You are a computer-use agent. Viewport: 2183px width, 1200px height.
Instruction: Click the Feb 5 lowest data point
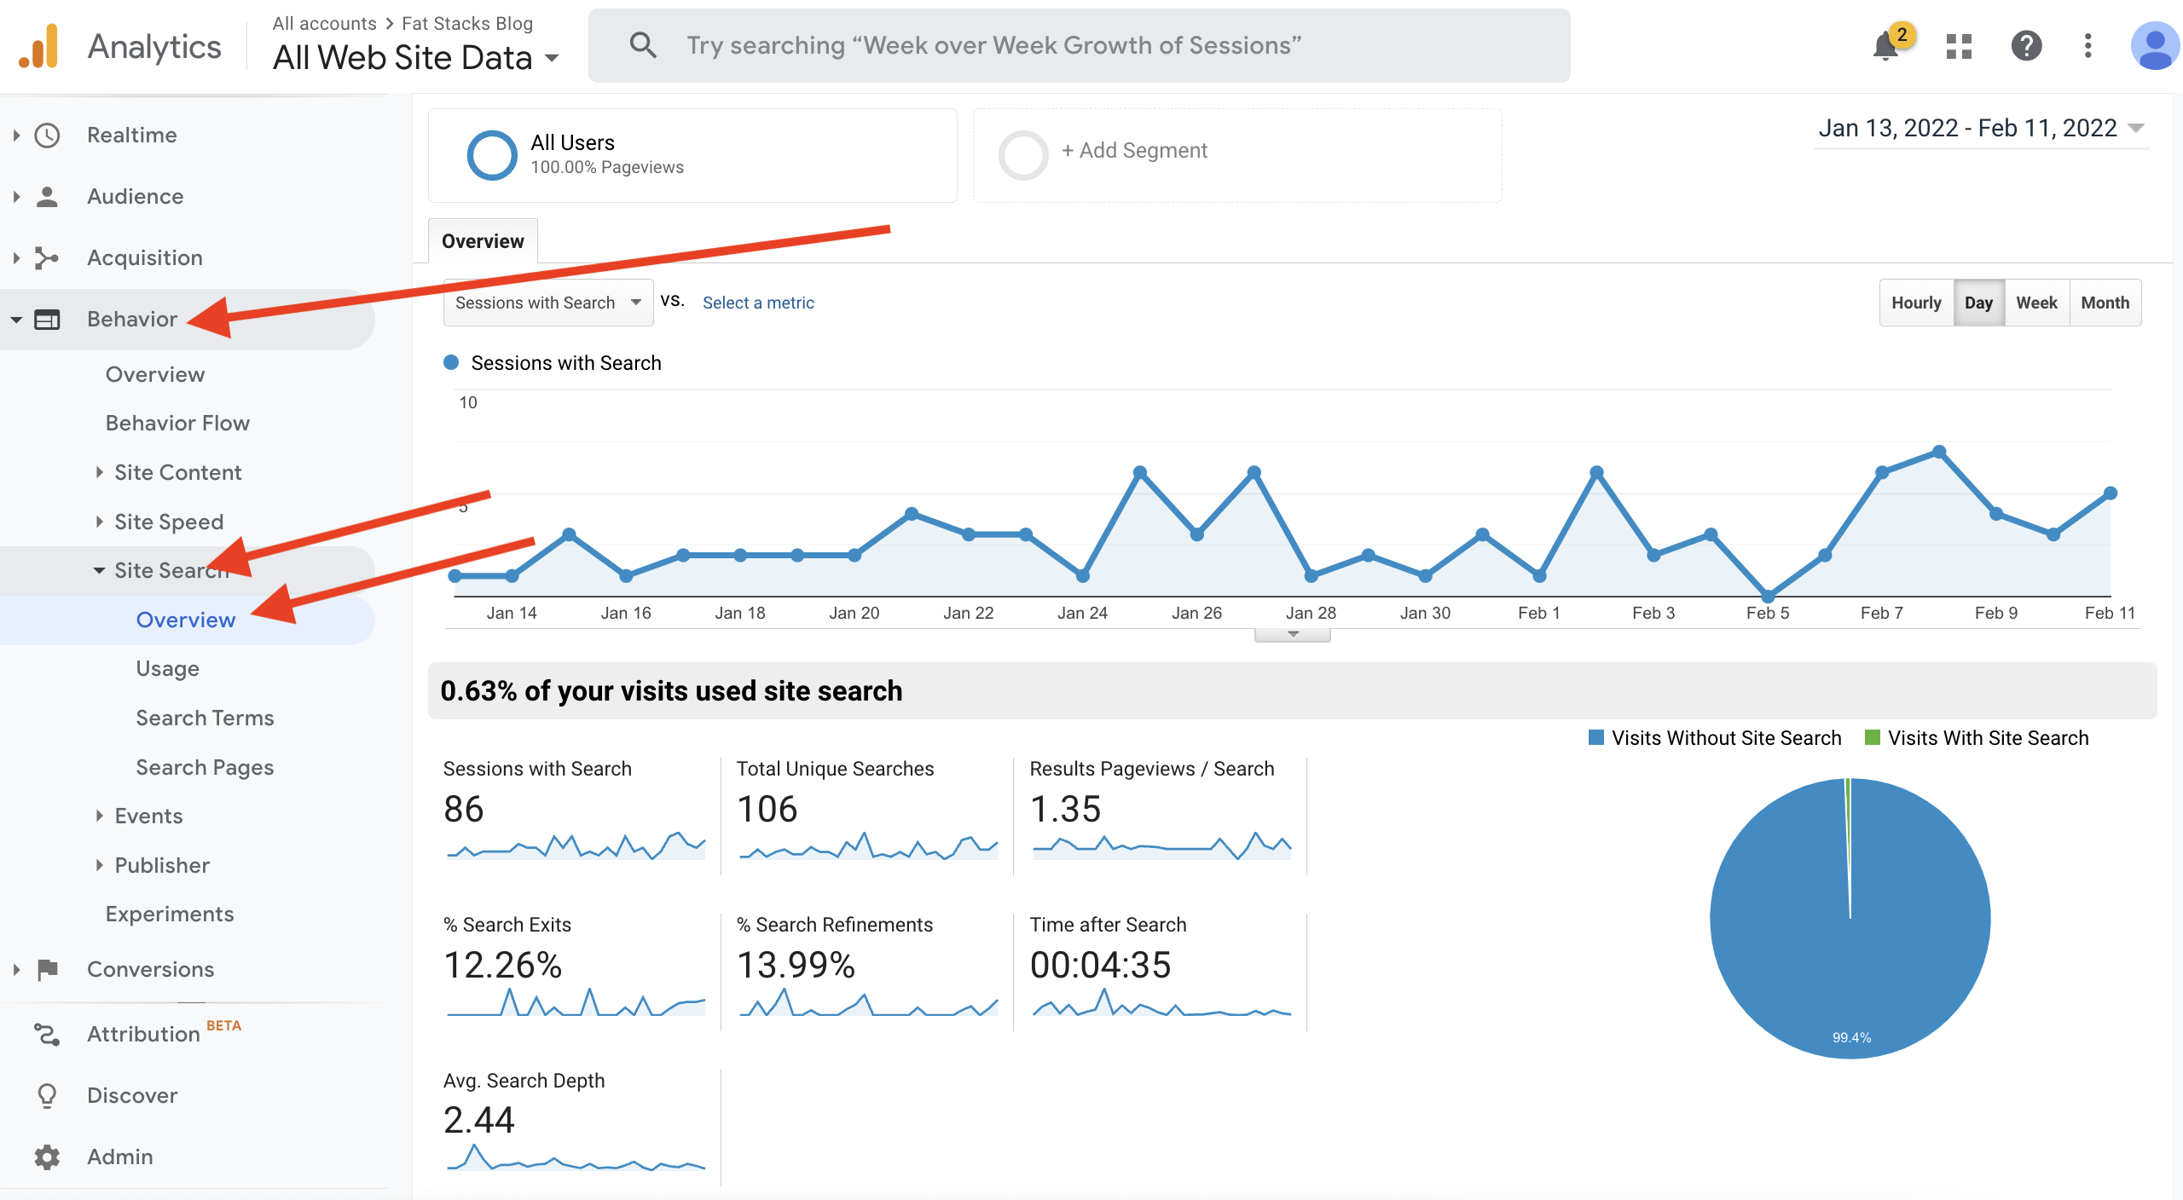(1768, 596)
